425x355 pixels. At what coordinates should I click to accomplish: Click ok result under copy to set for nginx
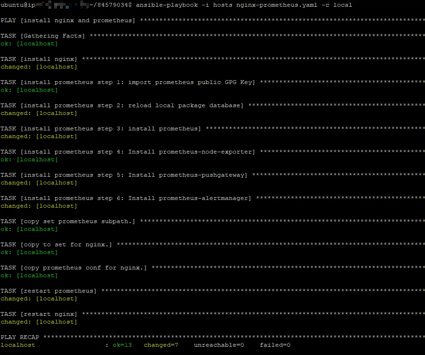(29, 252)
